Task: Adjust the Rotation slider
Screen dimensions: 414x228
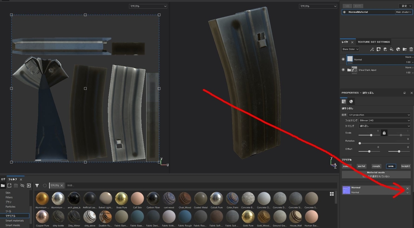Action: click(x=385, y=143)
